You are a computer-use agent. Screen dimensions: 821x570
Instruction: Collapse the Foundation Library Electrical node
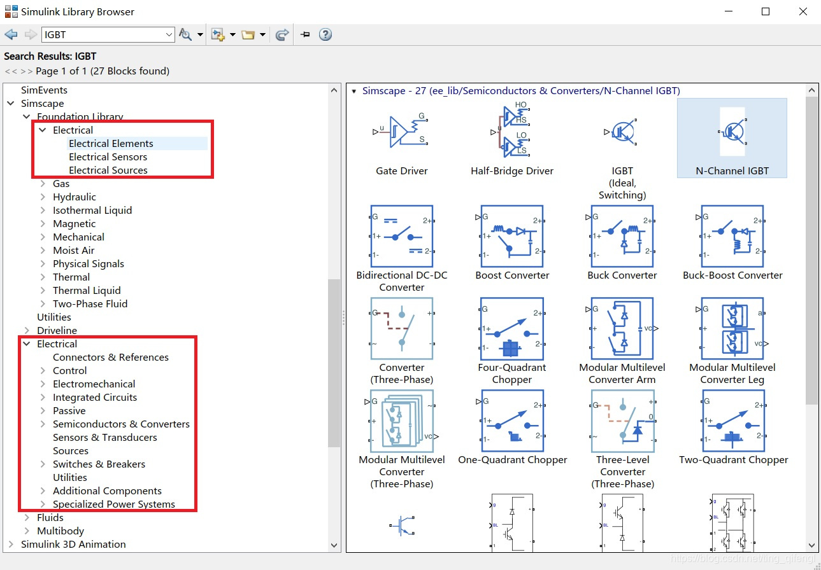click(42, 130)
